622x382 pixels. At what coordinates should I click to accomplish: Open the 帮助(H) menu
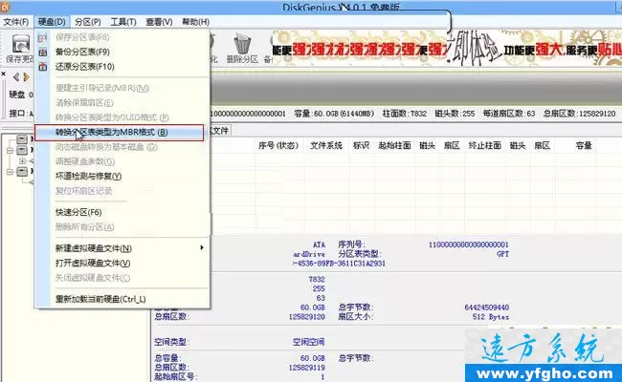coord(195,22)
